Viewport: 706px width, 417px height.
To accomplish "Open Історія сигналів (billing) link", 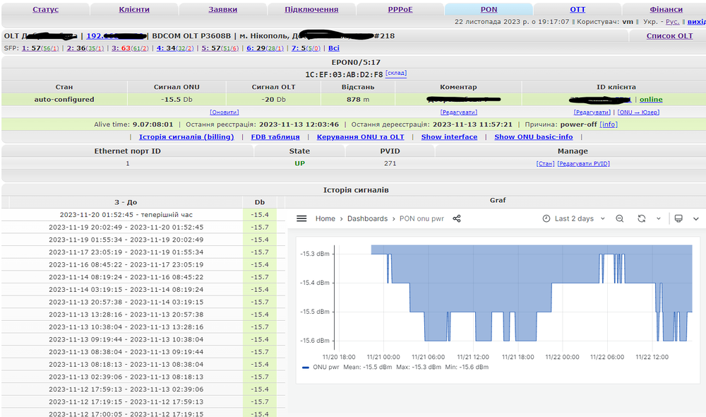I will [186, 136].
